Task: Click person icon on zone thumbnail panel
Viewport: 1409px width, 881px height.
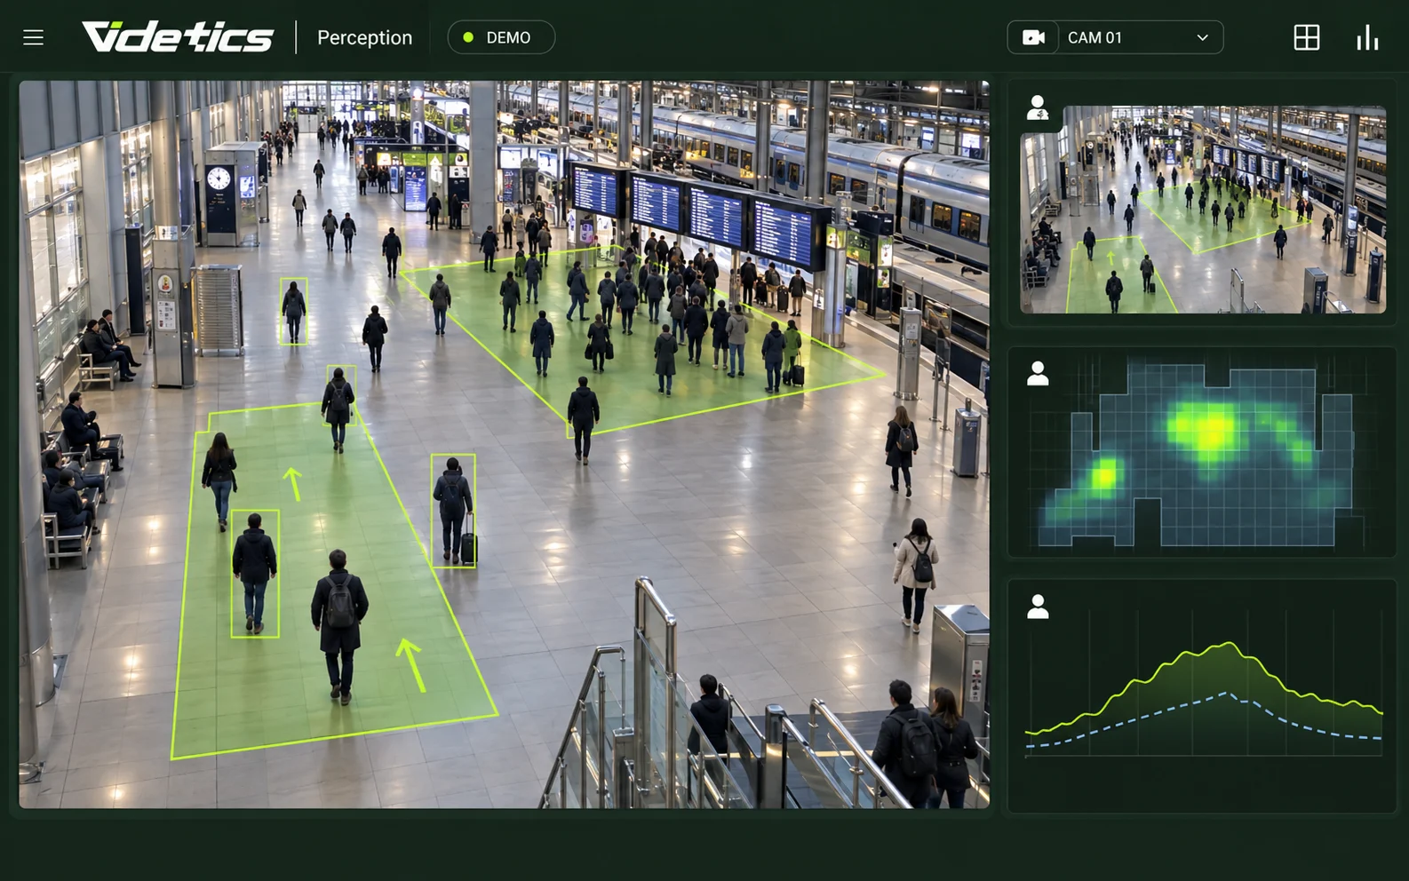Action: (1038, 107)
